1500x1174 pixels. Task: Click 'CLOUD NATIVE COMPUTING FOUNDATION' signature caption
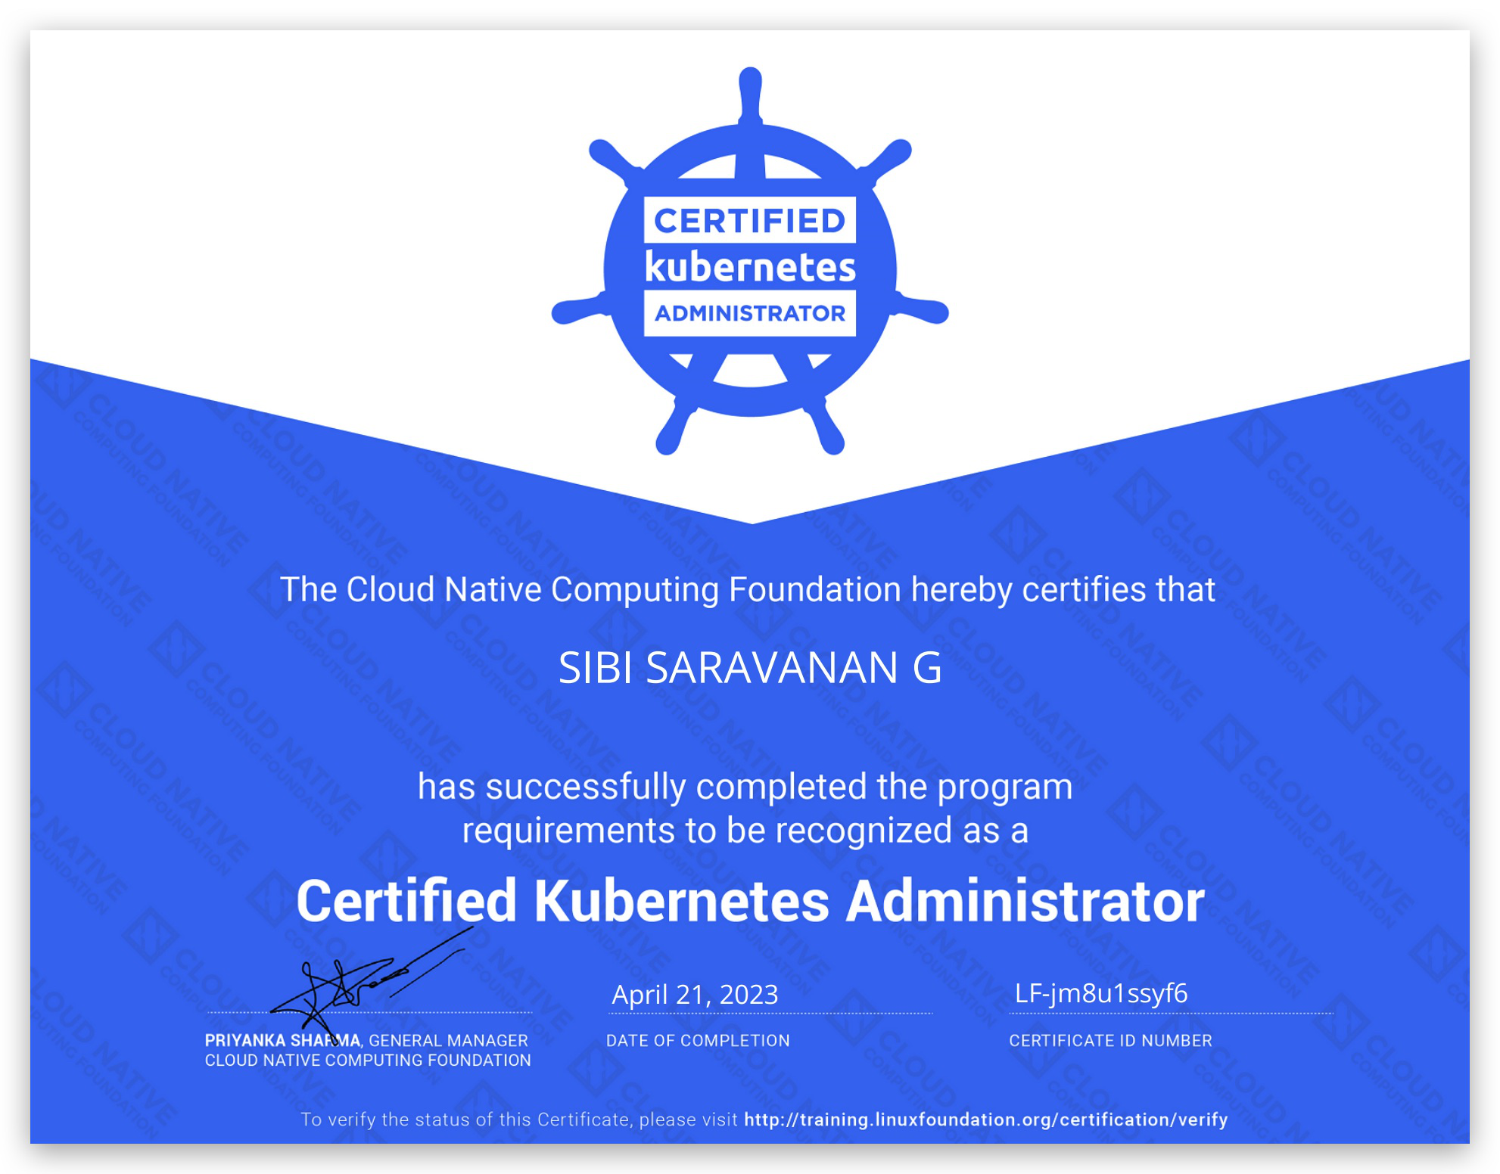pos(368,1060)
